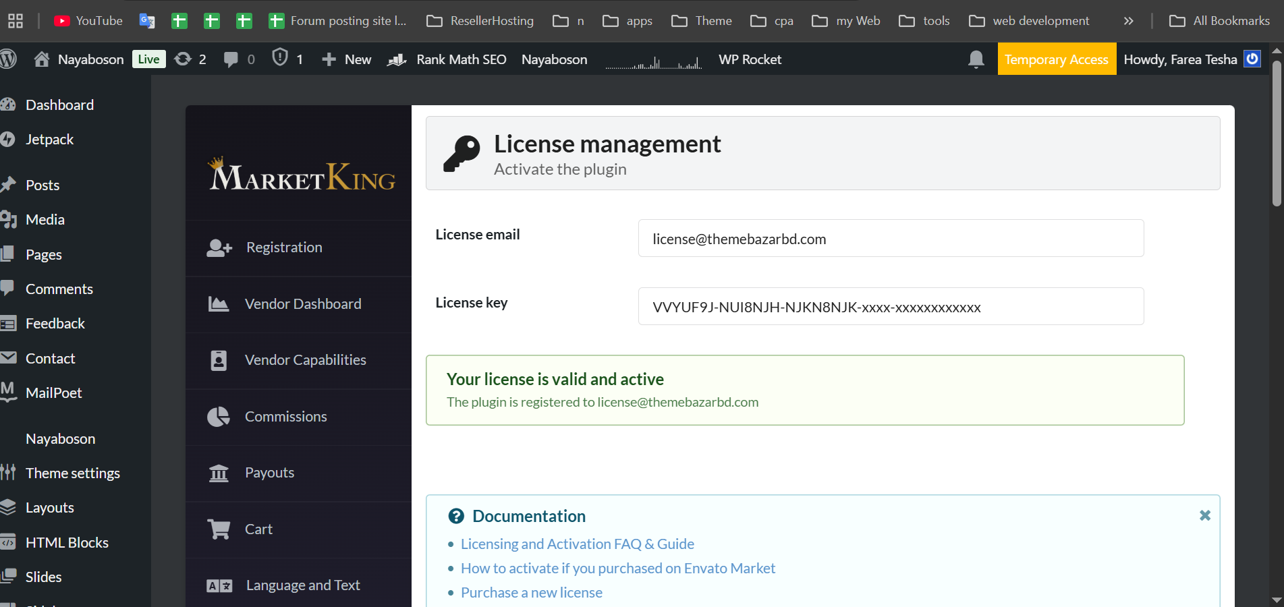
Task: Open the Rank Math SEO menu
Action: (x=447, y=59)
